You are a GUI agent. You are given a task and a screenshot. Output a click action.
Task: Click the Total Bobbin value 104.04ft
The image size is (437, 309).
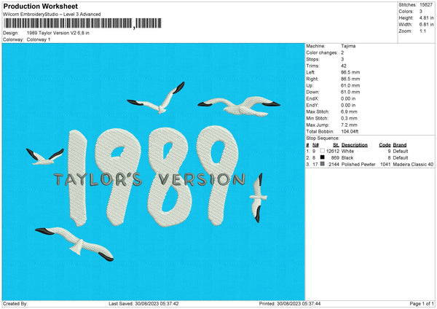click(350, 131)
